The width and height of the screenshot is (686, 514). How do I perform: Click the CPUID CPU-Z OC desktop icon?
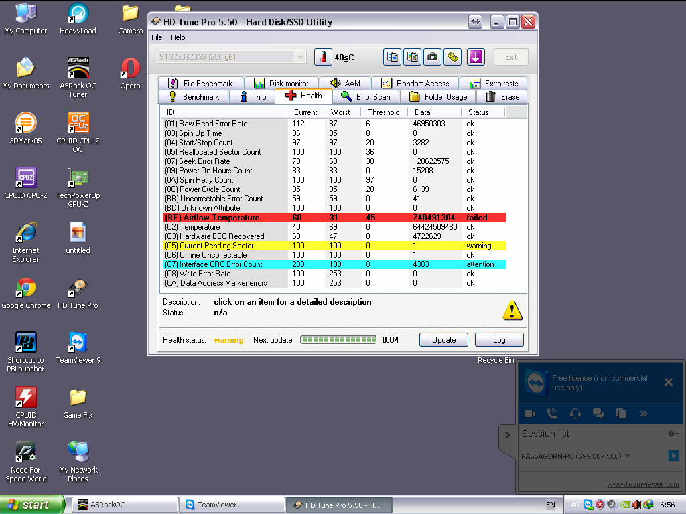pos(78,132)
